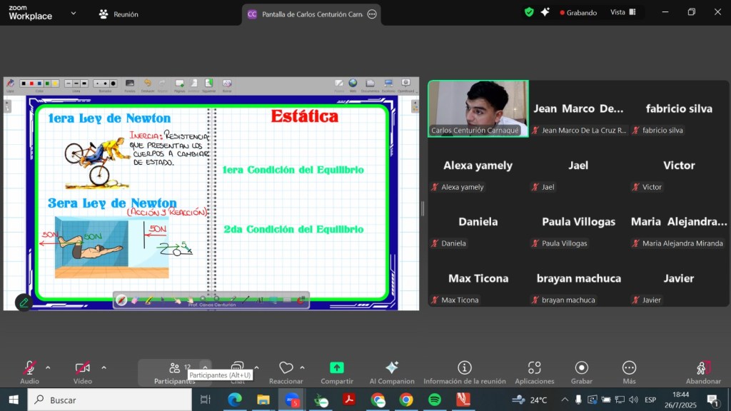Open the Más options menu
This screenshot has height=411, width=731.
point(629,367)
